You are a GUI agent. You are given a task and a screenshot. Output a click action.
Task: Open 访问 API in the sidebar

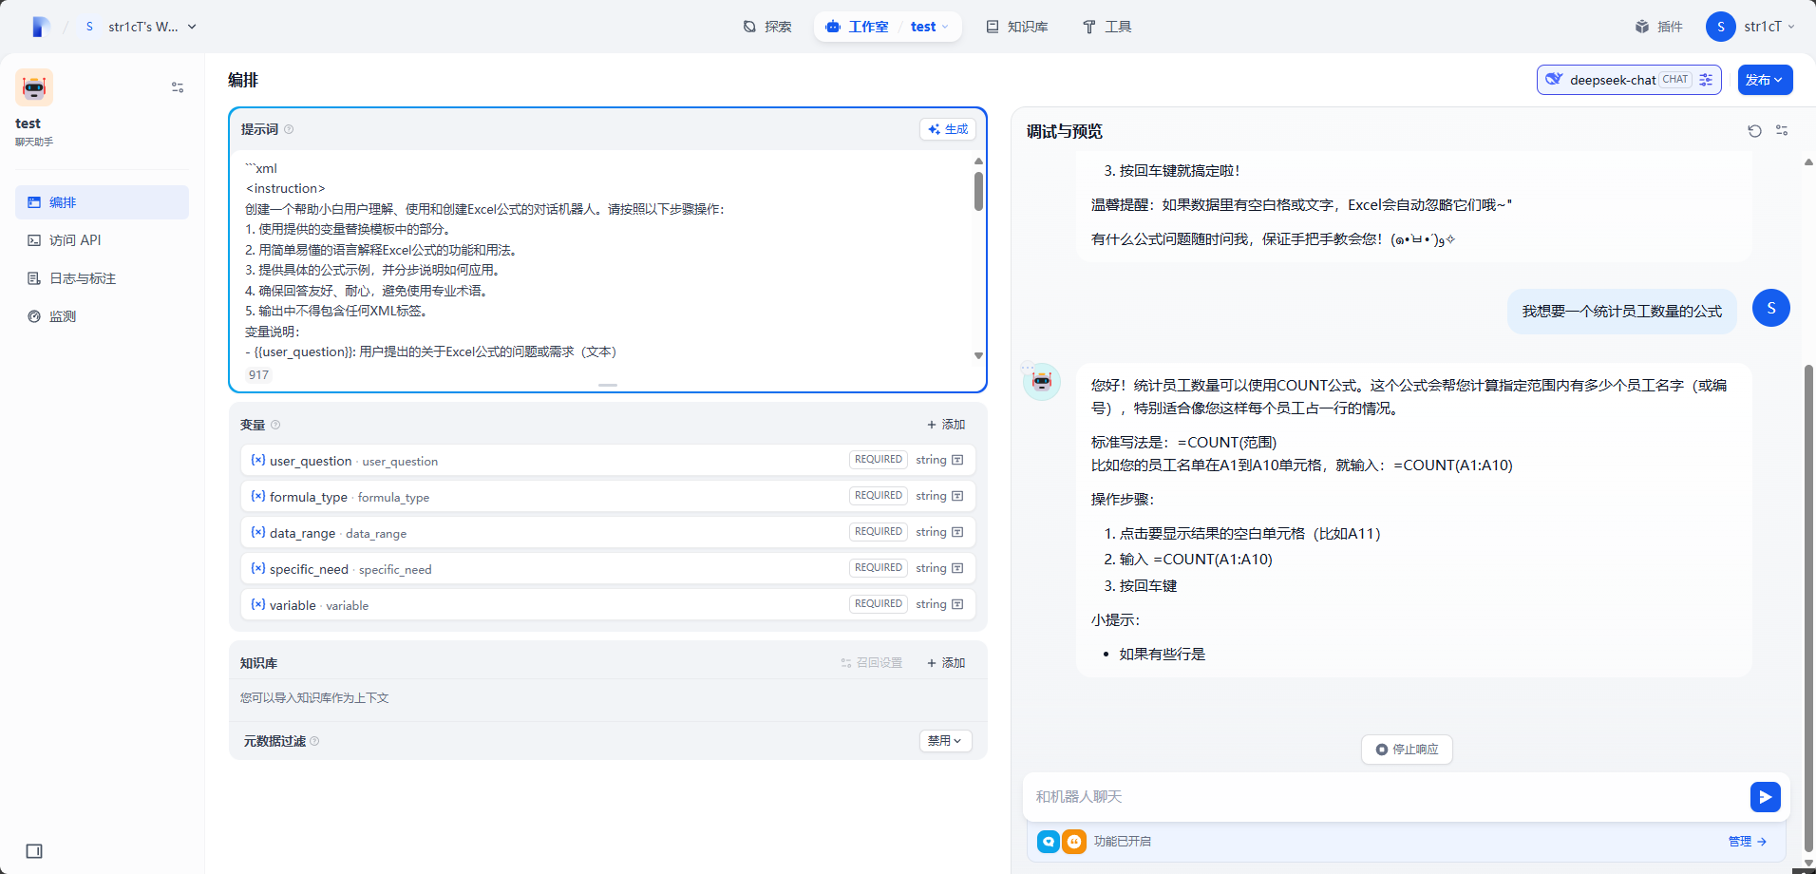102,240
